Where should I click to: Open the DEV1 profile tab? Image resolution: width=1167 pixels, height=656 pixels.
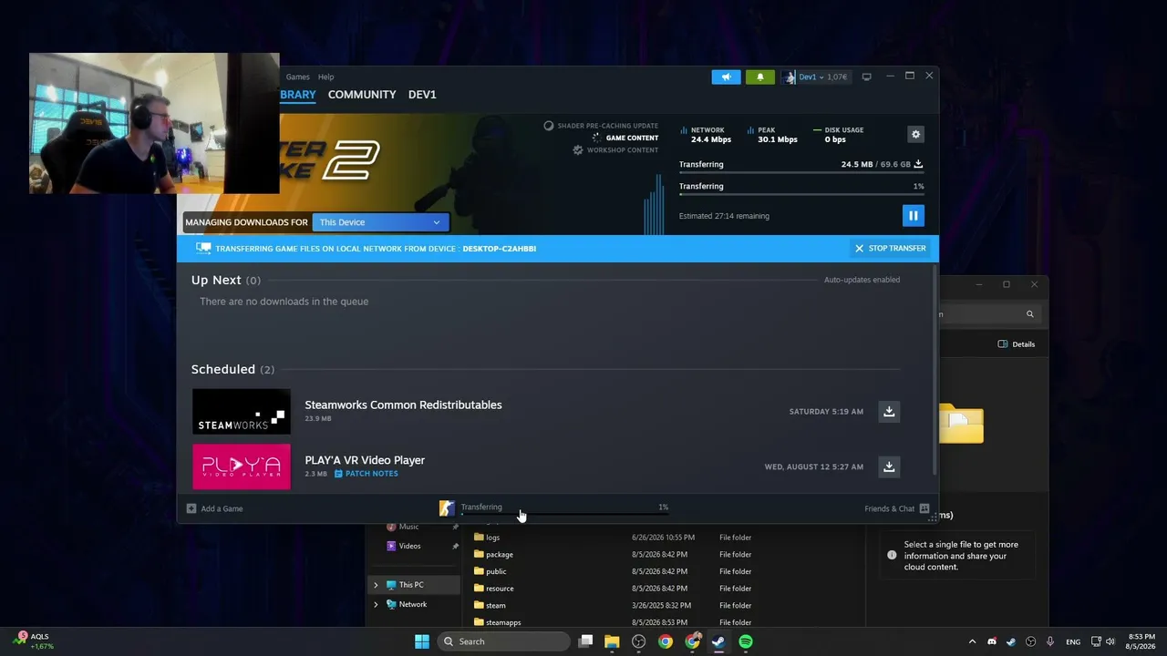422,95
